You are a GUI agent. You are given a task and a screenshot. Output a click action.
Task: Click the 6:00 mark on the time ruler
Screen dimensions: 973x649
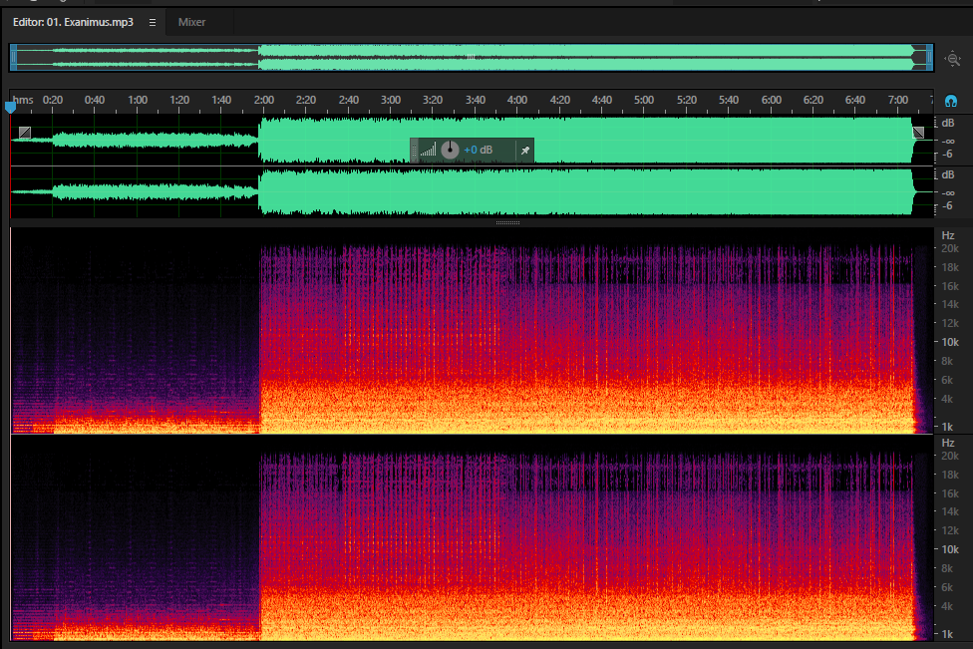click(771, 100)
